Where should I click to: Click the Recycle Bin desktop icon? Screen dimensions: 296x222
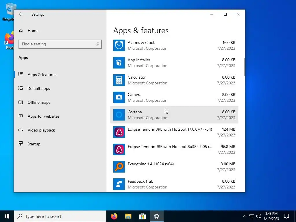pos(9,12)
